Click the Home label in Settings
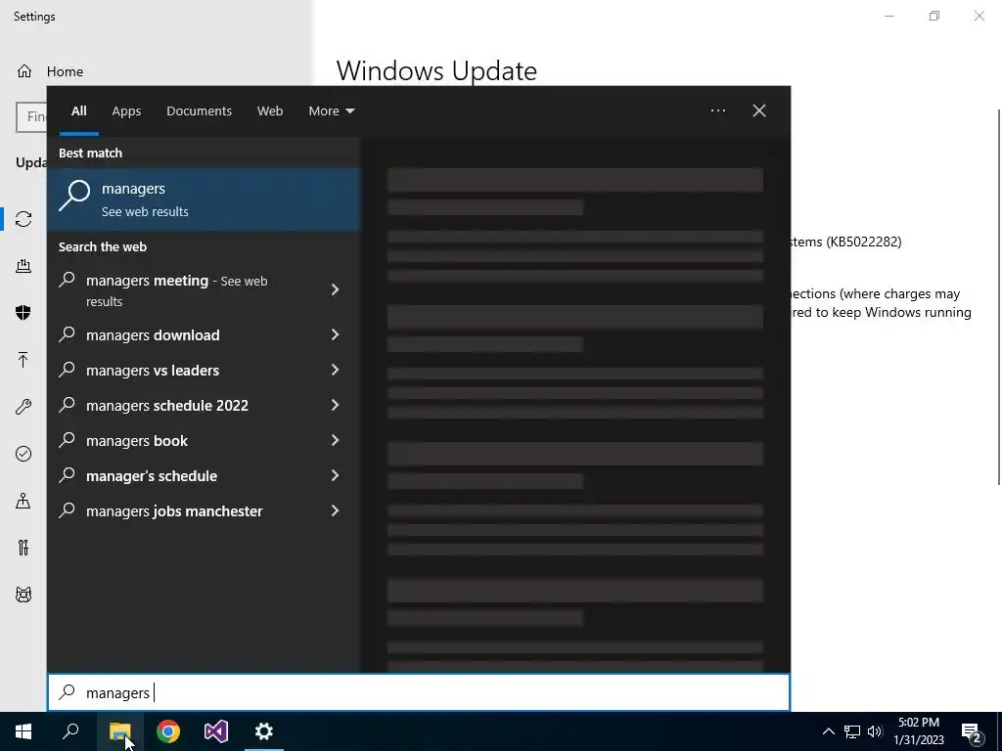Image resolution: width=1002 pixels, height=751 pixels. click(65, 71)
